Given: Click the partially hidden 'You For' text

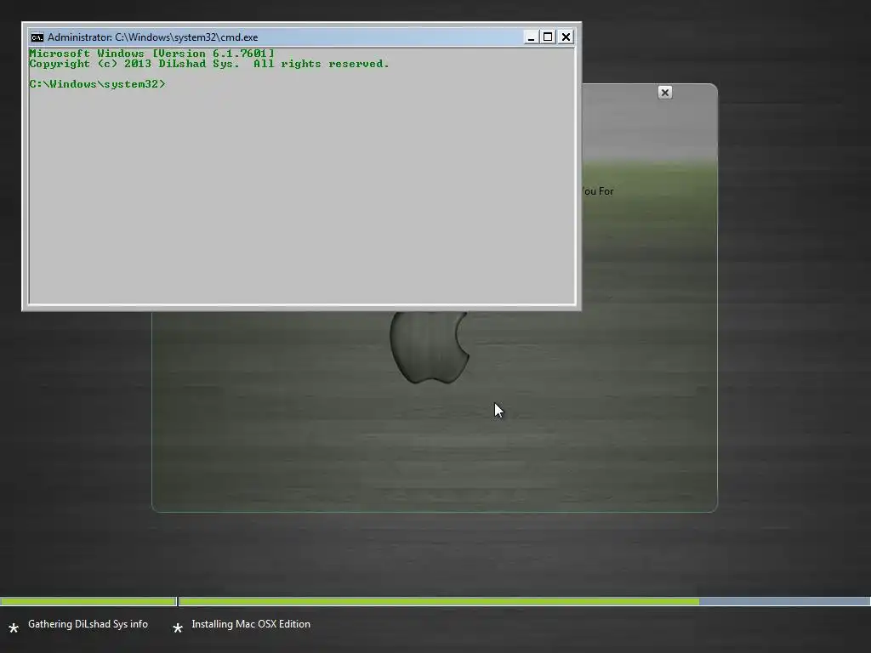Looking at the screenshot, I should [x=598, y=191].
